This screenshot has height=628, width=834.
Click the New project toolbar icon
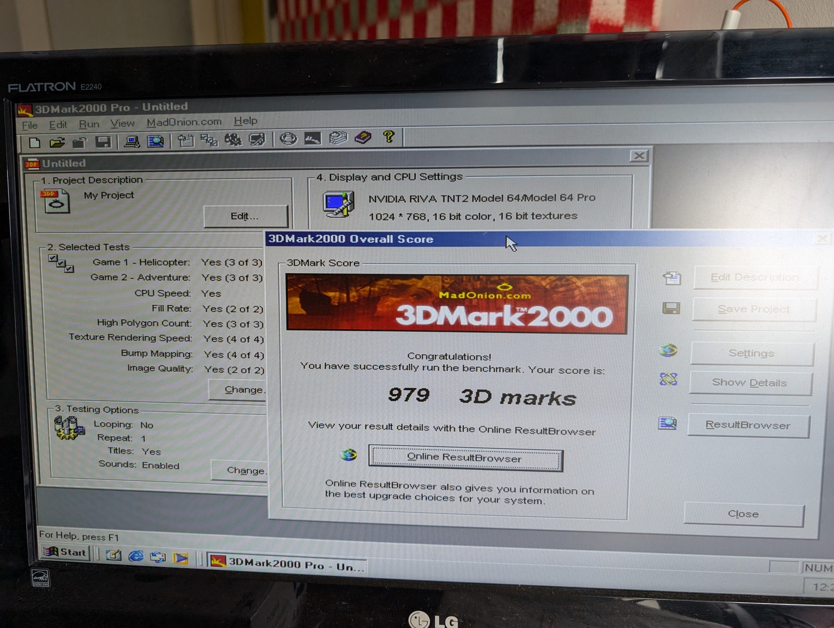pos(34,142)
